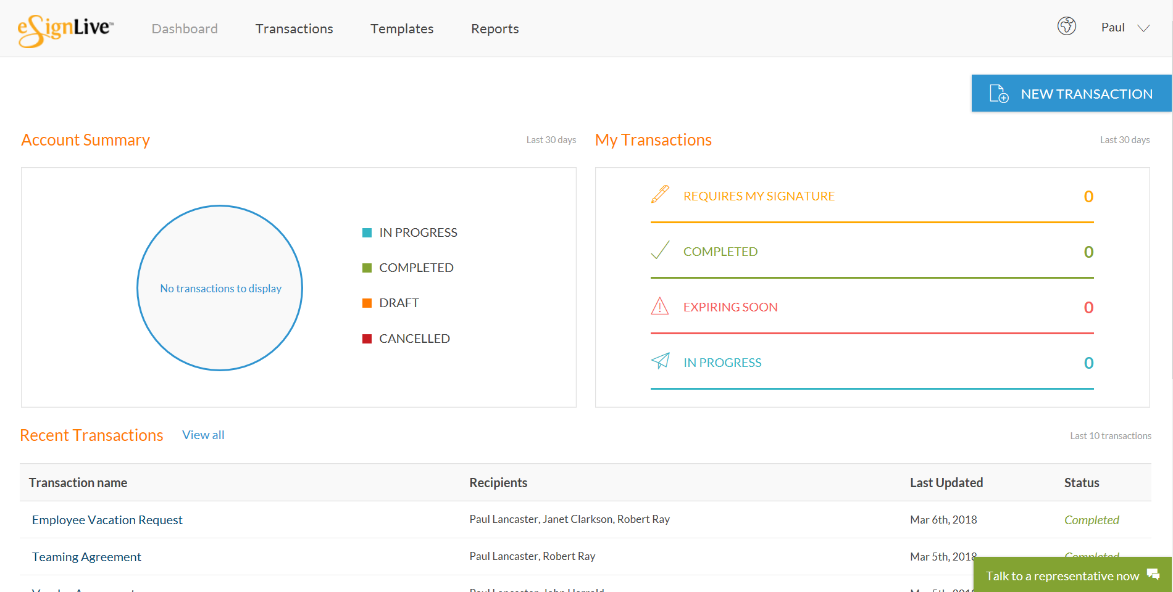Click the Status column header
This screenshot has width=1173, height=592.
coord(1082,483)
